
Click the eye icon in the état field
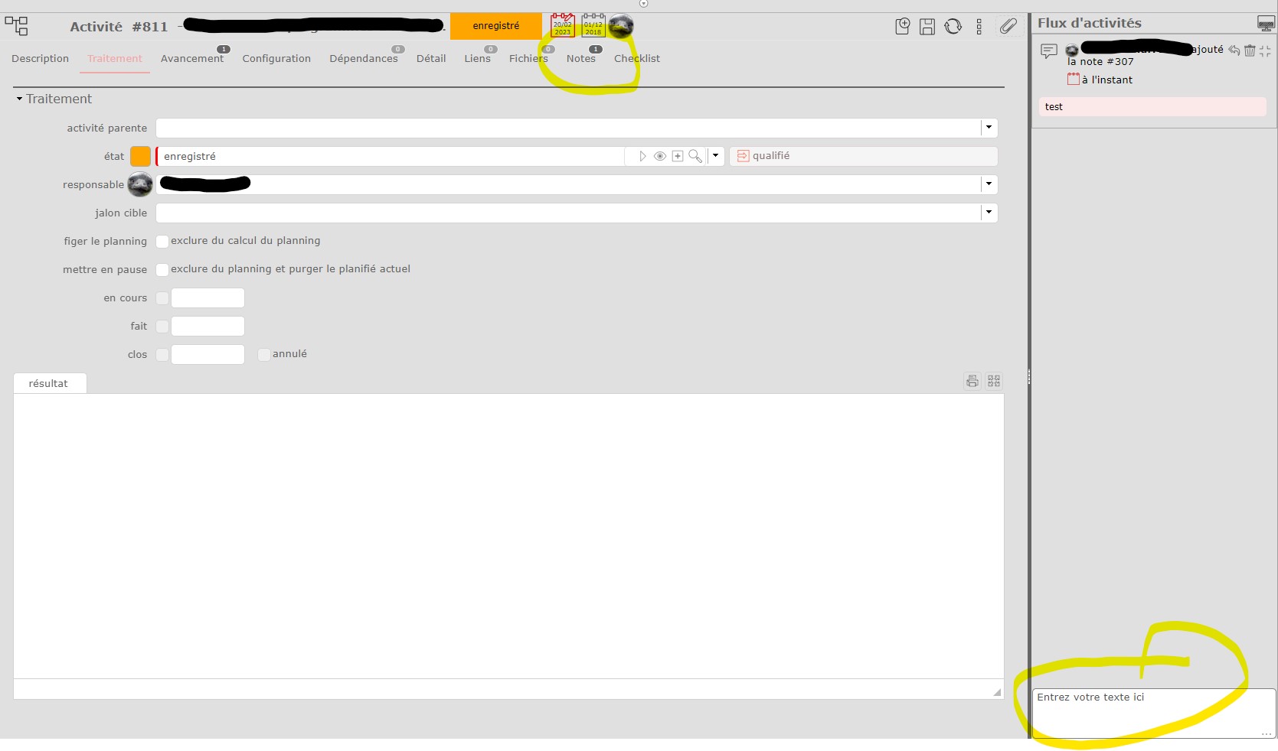[660, 156]
